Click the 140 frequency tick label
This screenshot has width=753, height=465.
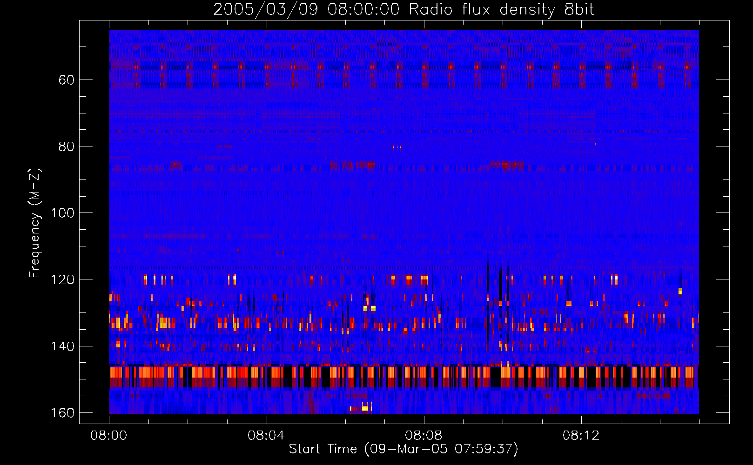coord(62,346)
